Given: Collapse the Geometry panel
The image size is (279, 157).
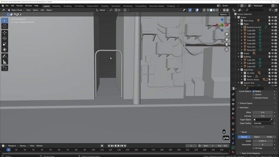Looking at the screenshot, I should 244,108.
